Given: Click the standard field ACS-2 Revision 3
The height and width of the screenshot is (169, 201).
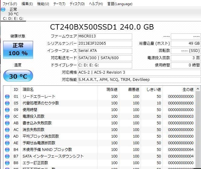Looking at the screenshot, I should [139, 72].
